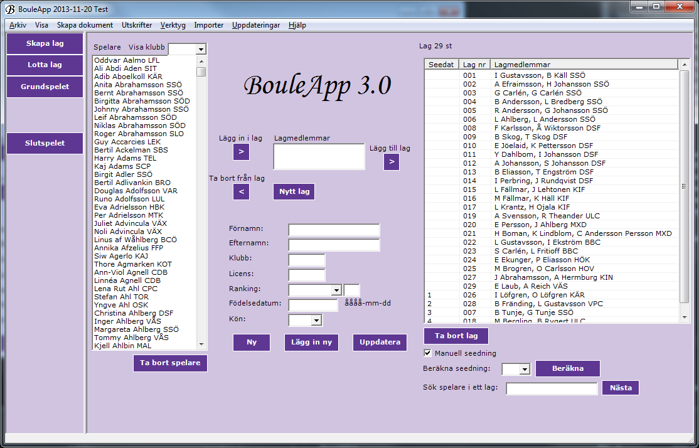Click the small ranking number field beside the Ranking dropdown

pyautogui.click(x=352, y=291)
